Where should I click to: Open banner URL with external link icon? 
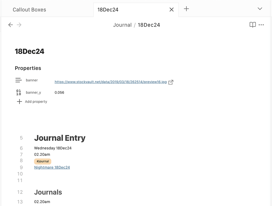point(171,82)
